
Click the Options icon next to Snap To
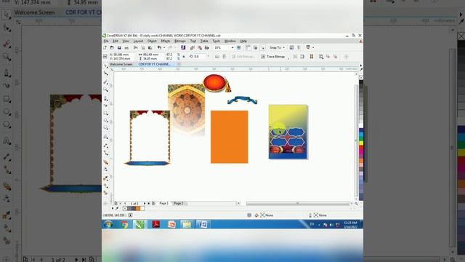[291, 47]
